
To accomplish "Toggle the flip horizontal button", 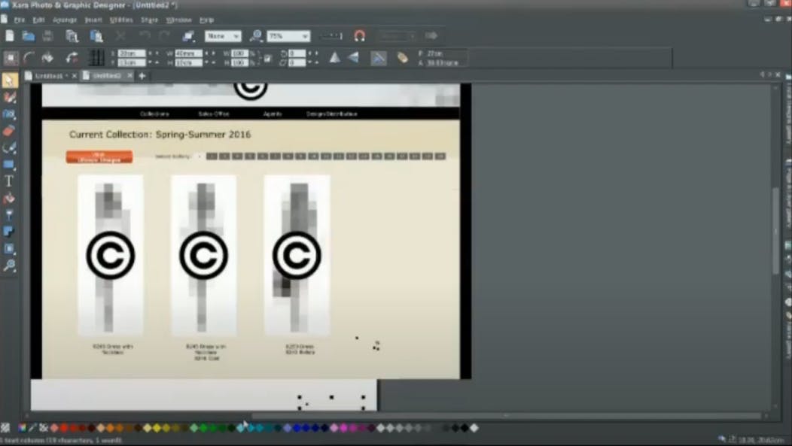I will 334,58.
